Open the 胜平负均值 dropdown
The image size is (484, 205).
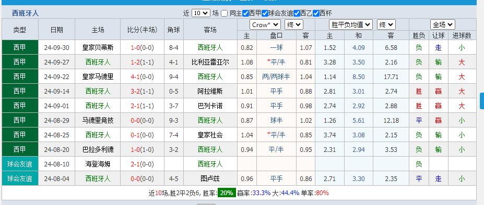[x=351, y=24]
